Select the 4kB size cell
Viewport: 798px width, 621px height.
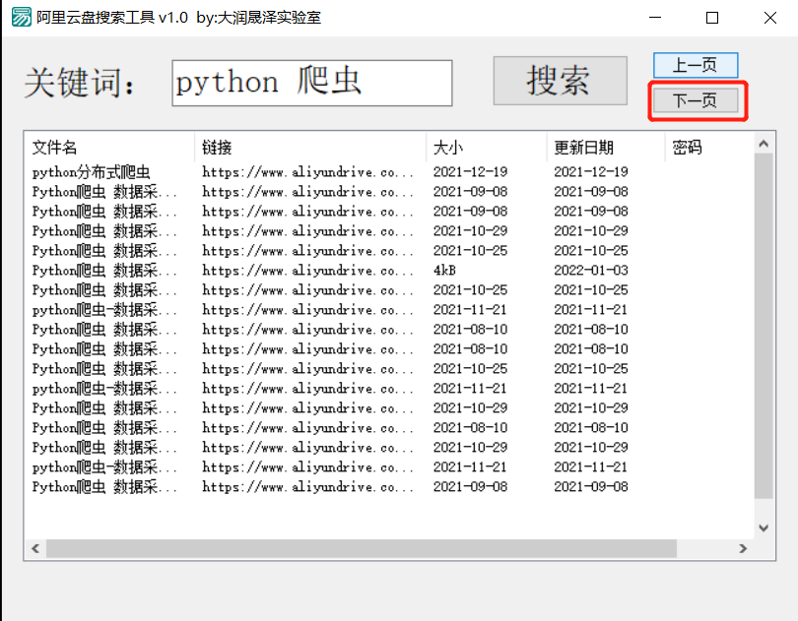(444, 270)
